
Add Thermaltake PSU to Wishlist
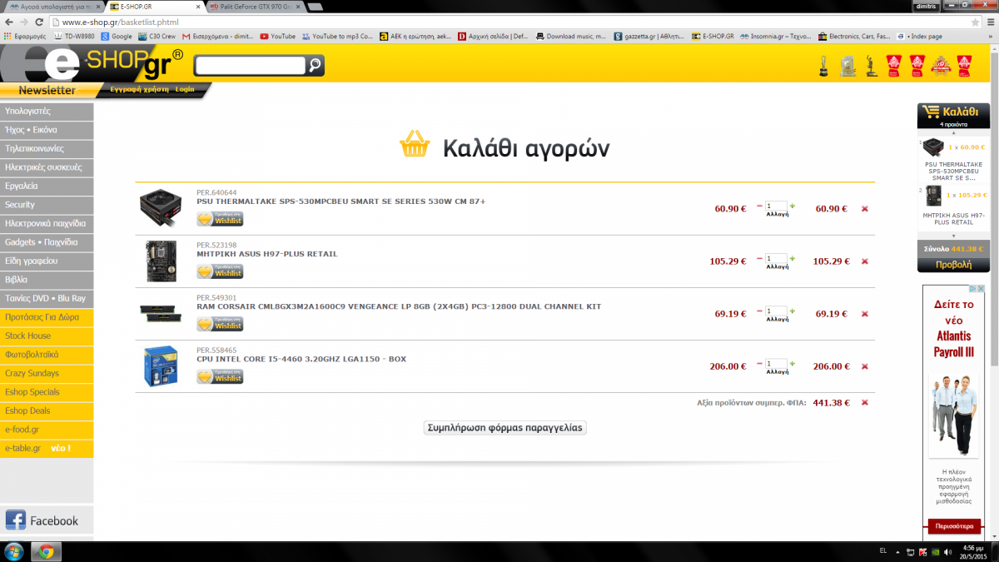(220, 219)
